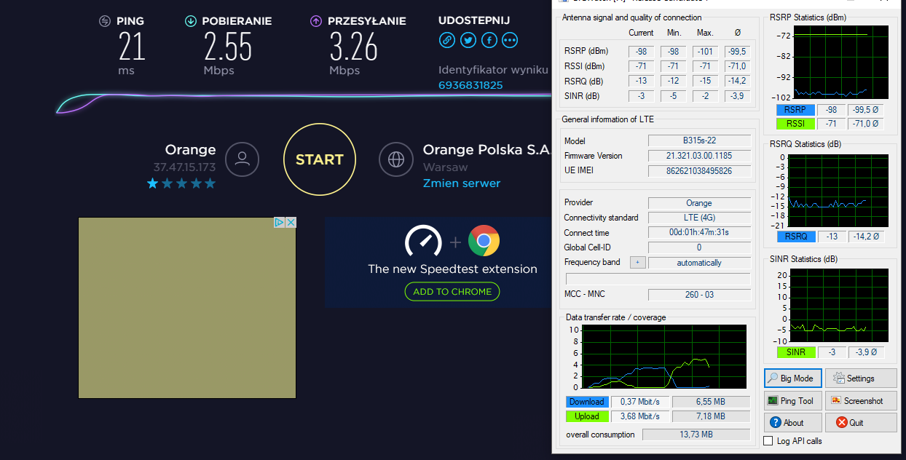
Task: Open Big Mode in the LTE tool
Action: (x=793, y=378)
